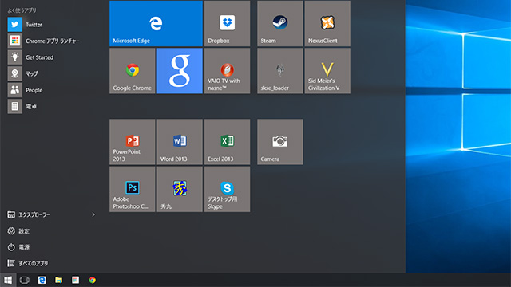Expand the エクスプローラー jump list arrow

pyautogui.click(x=93, y=214)
